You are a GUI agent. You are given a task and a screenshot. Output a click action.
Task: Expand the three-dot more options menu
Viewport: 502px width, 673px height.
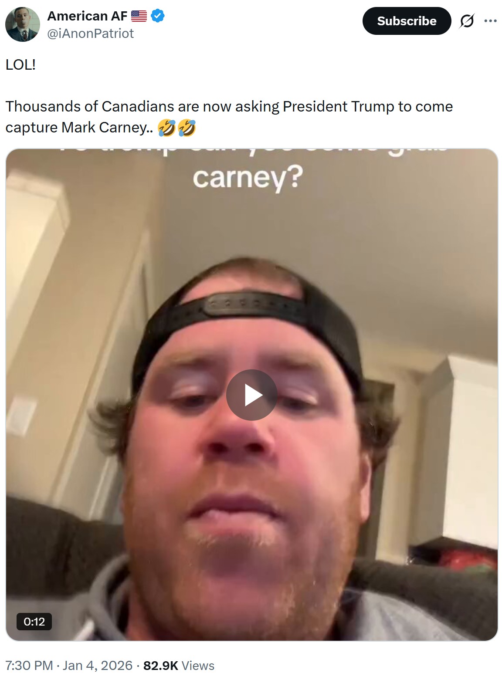pyautogui.click(x=490, y=21)
